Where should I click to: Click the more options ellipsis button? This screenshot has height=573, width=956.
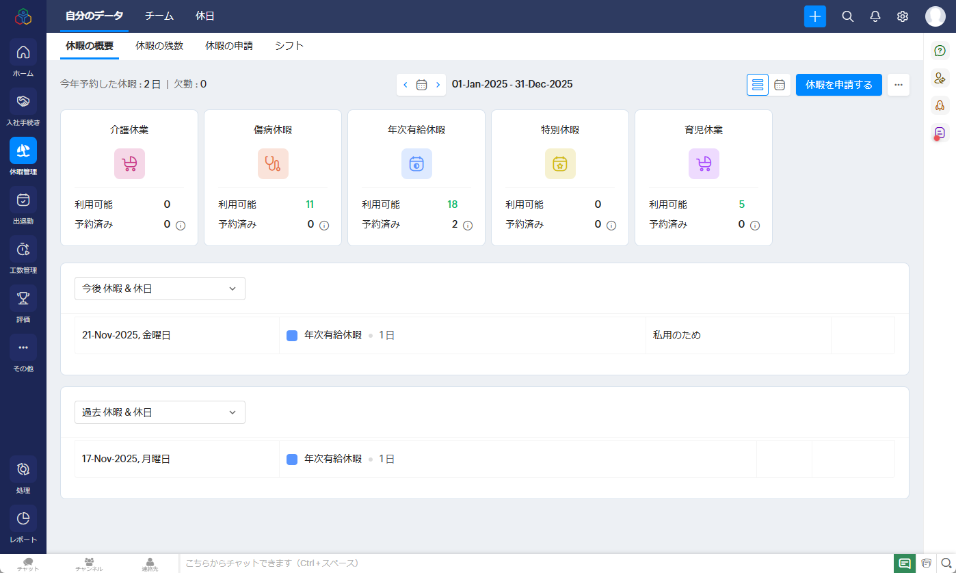[898, 85]
